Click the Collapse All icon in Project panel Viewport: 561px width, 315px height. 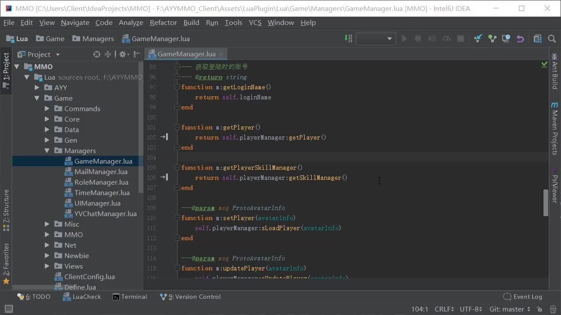pyautogui.click(x=107, y=54)
